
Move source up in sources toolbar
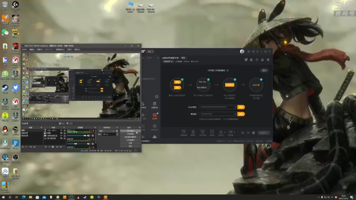(x=57, y=147)
